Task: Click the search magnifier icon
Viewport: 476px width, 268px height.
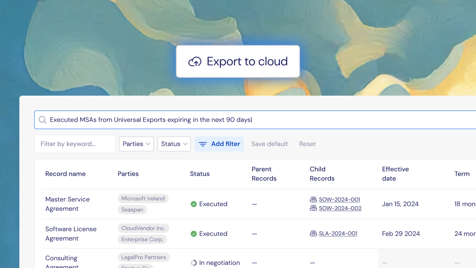Action: (42, 120)
